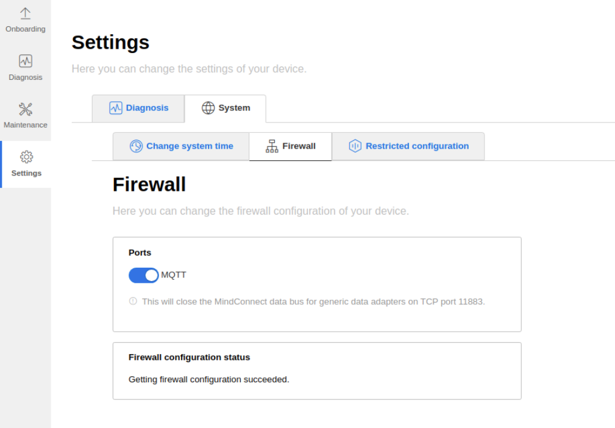This screenshot has height=428, width=615.
Task: Select the Firewall sub-tab label
Action: pos(299,146)
